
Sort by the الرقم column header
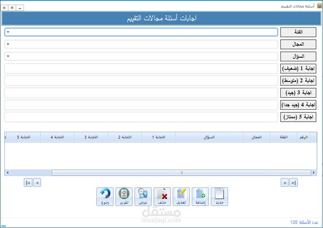[304, 137]
